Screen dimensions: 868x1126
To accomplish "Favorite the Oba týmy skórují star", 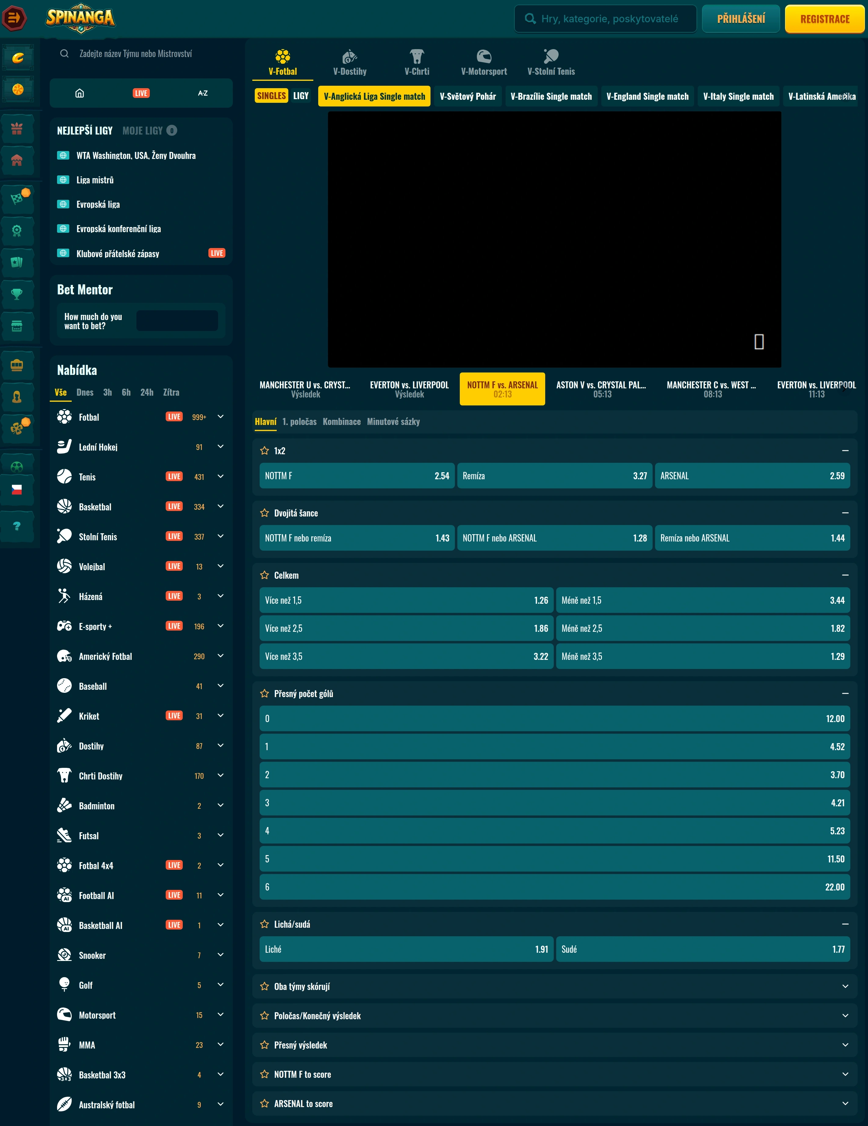I will pos(265,986).
